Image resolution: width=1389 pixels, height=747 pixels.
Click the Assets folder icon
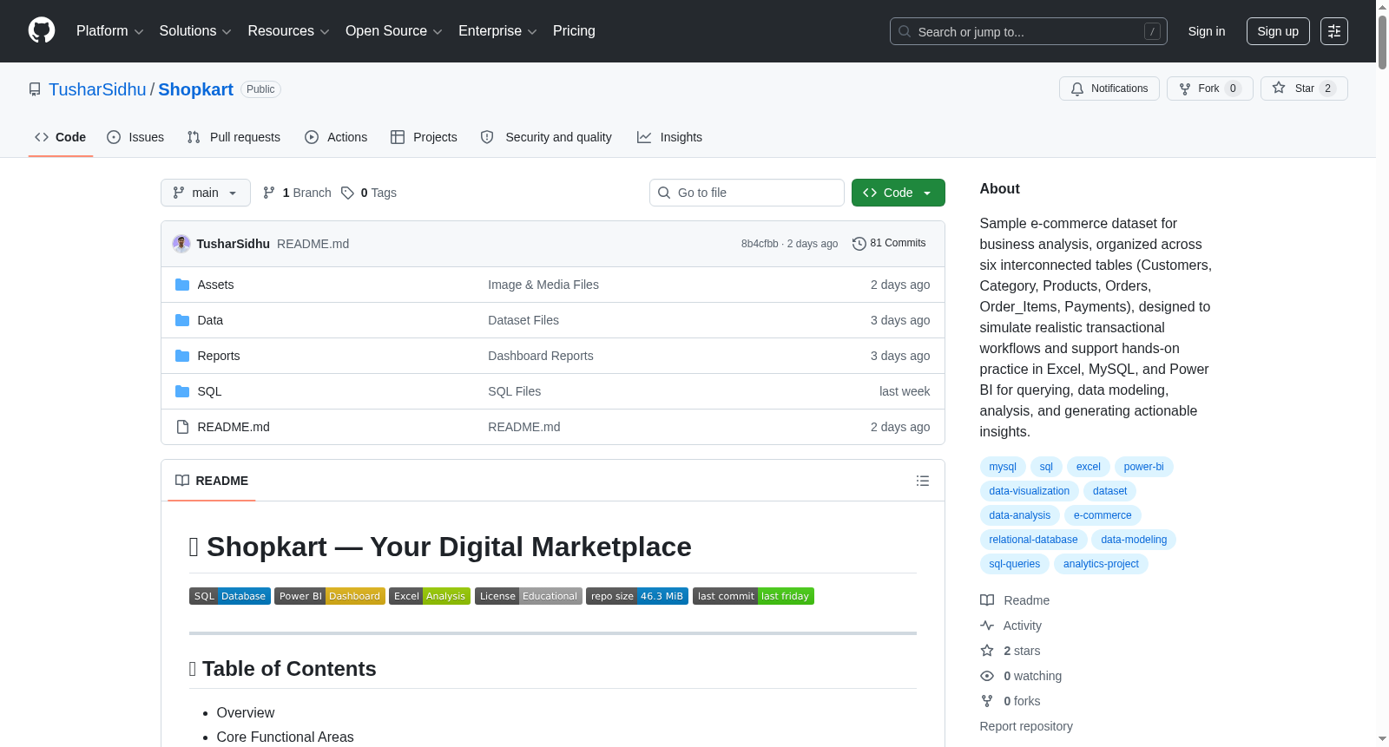pyautogui.click(x=182, y=285)
